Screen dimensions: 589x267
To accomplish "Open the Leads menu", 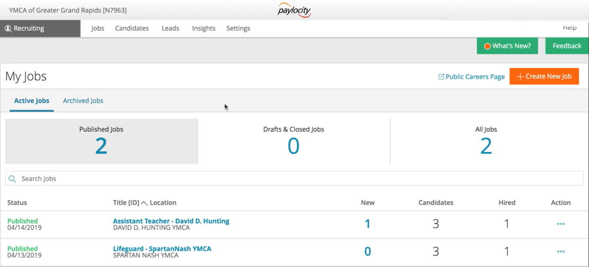I will [x=170, y=28].
